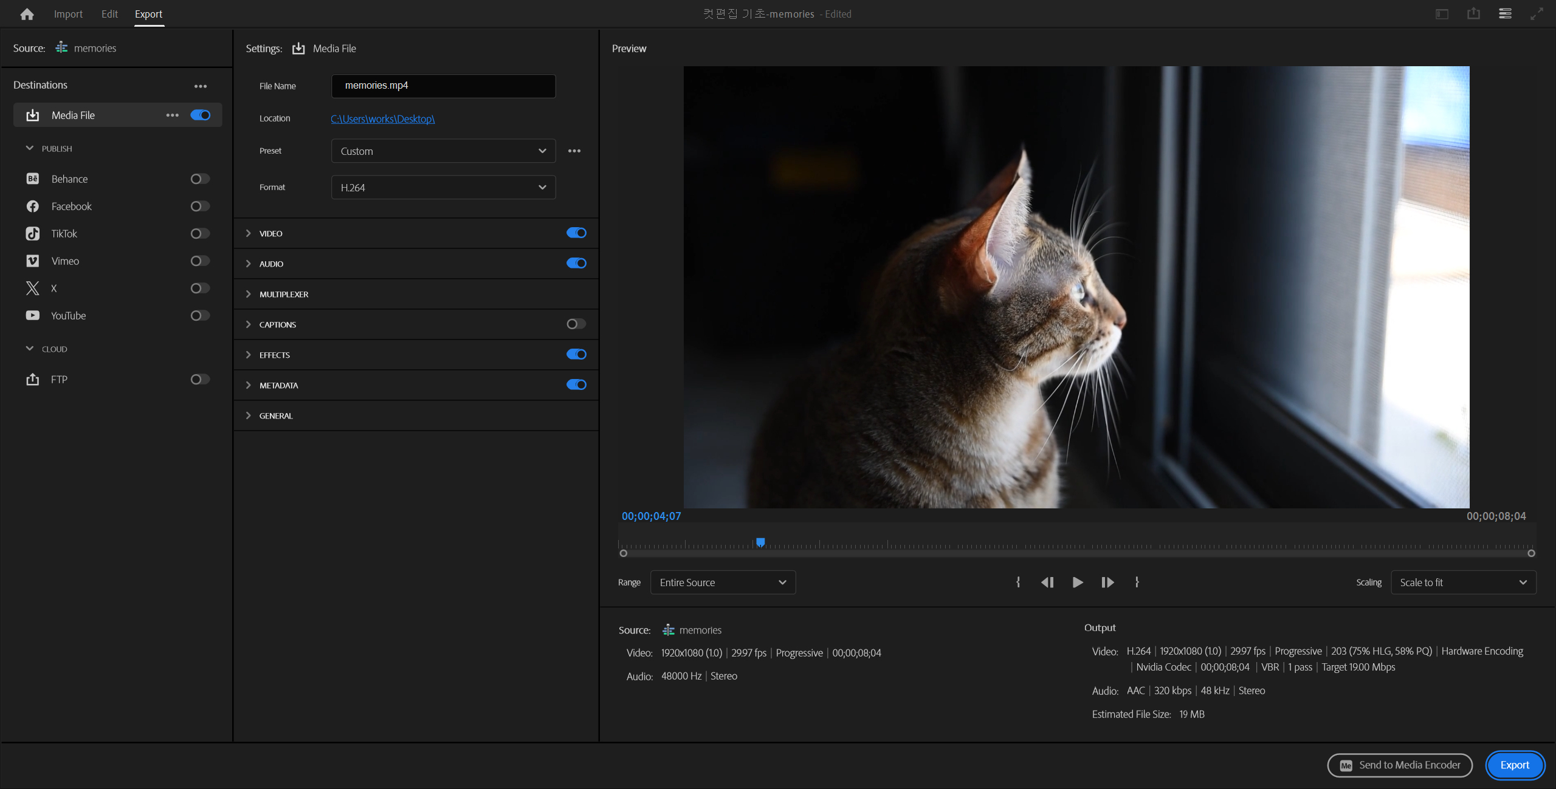Open the workspaces menu icon

coord(1505,13)
